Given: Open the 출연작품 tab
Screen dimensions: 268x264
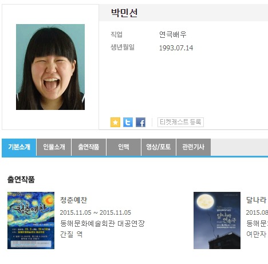Looking at the screenshot, I should [89, 147].
